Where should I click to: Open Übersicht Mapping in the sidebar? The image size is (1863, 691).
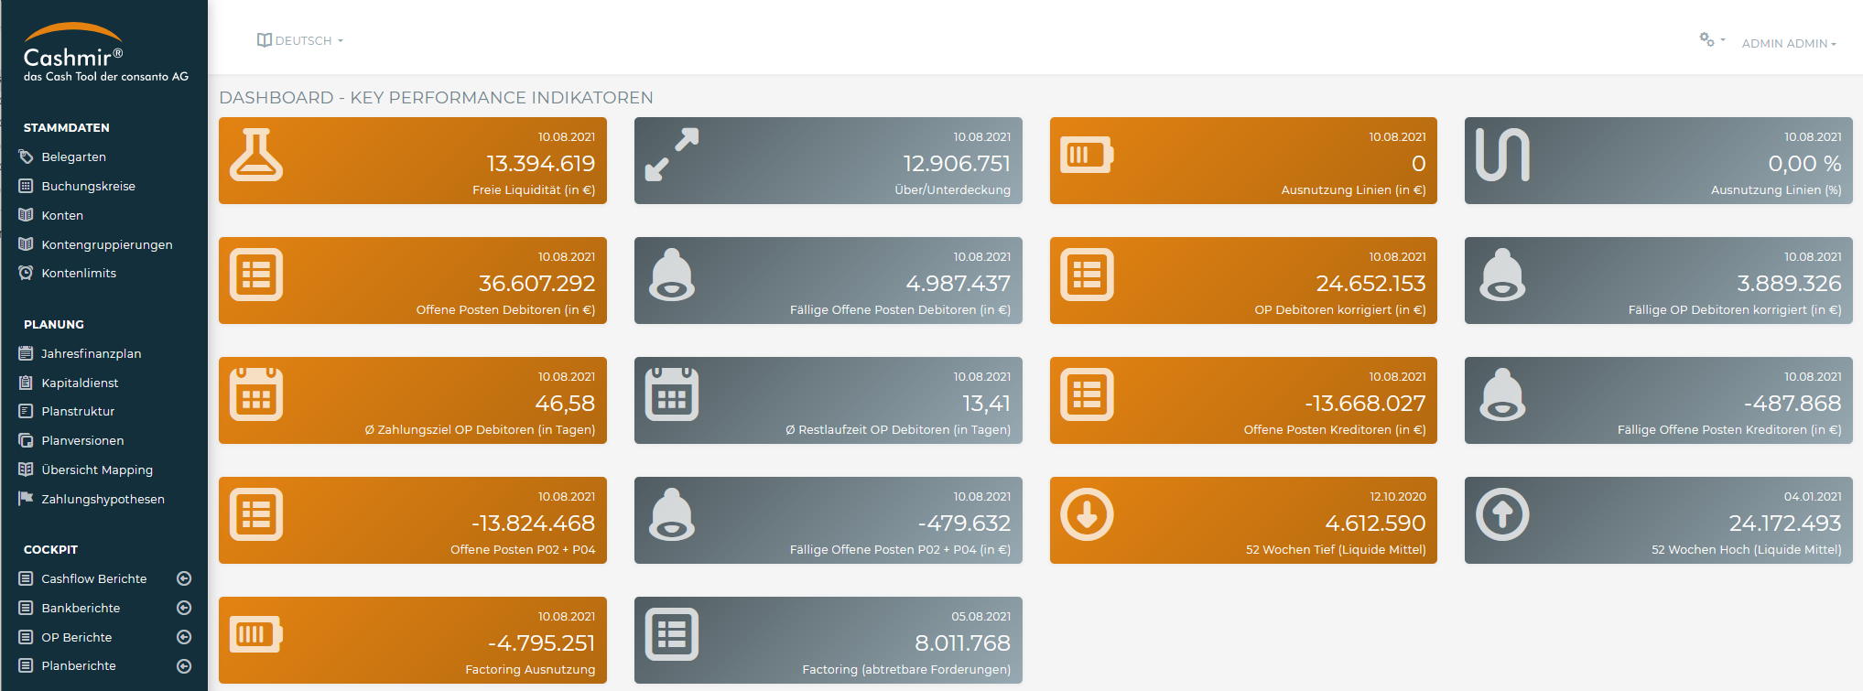[97, 470]
